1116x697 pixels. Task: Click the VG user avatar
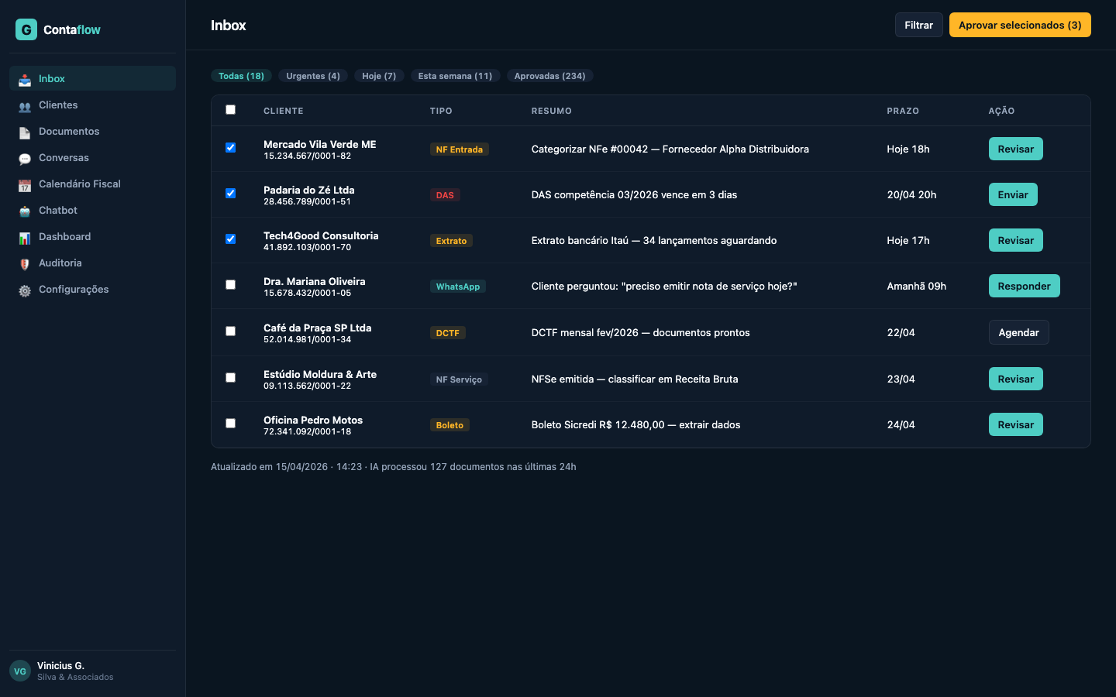click(20, 671)
